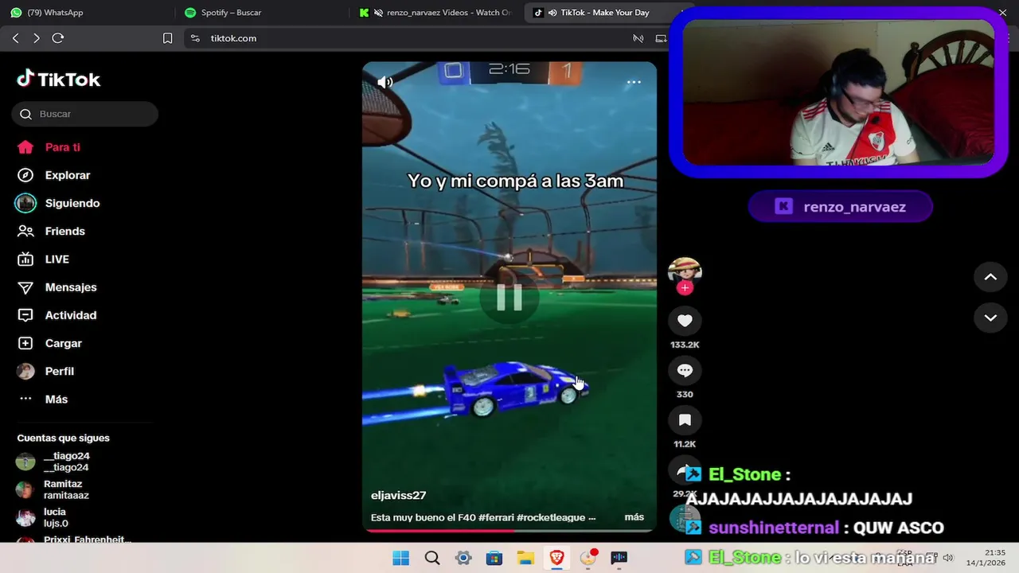Click the site settings icon in address bar

coord(195,38)
